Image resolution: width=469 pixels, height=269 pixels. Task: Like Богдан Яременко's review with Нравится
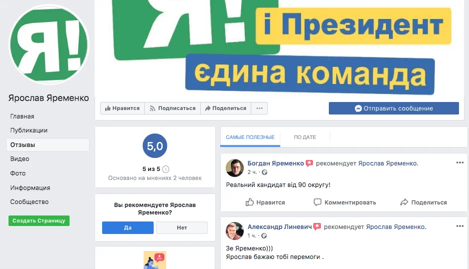tap(265, 202)
